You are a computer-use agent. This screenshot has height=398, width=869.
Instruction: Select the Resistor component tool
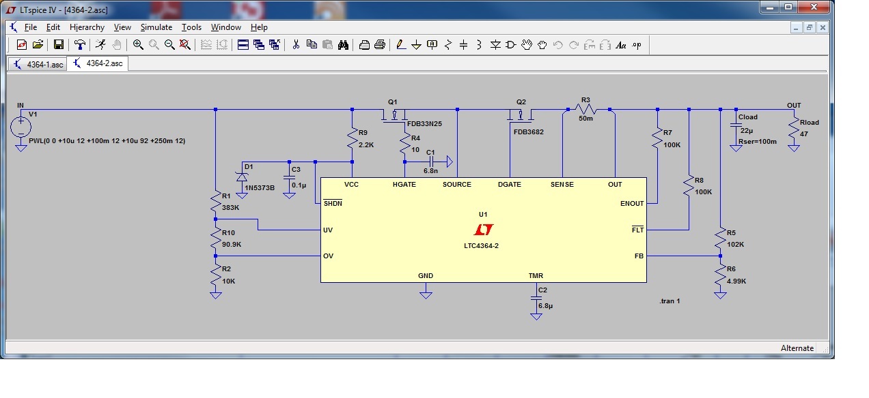tap(448, 45)
